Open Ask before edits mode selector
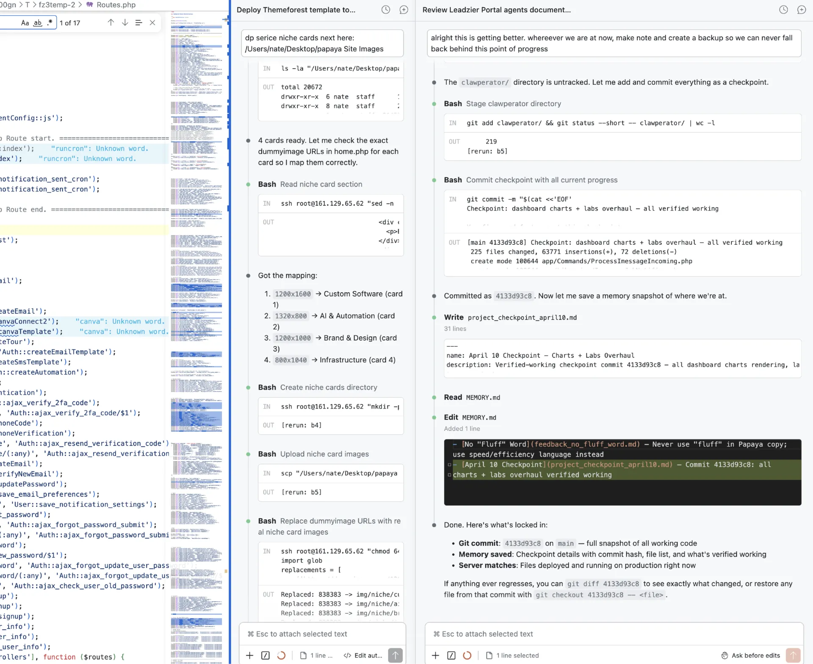The width and height of the screenshot is (813, 664). pos(750,655)
